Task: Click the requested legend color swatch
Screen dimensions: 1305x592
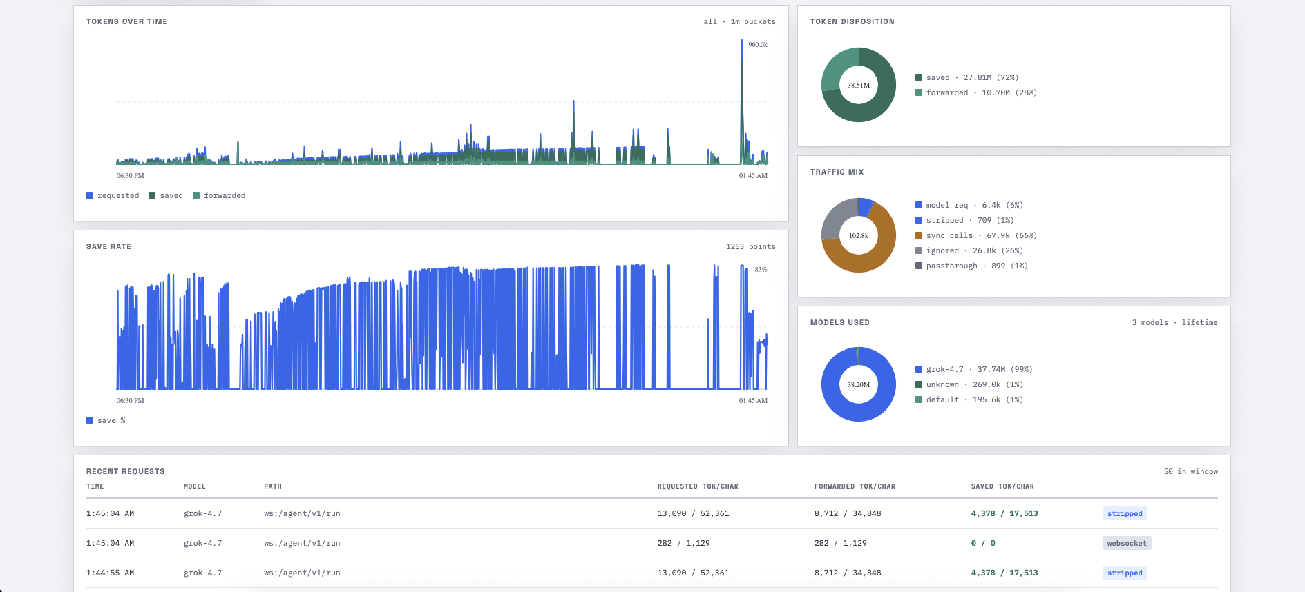Action: (90, 195)
